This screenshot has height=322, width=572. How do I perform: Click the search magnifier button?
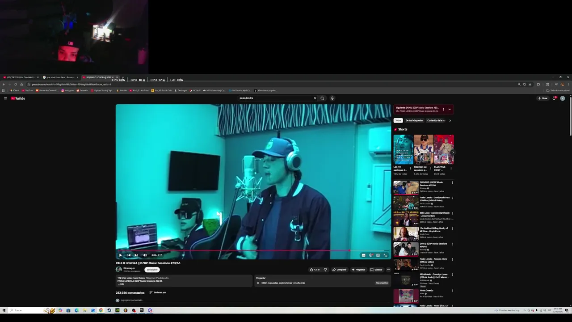tap(322, 98)
